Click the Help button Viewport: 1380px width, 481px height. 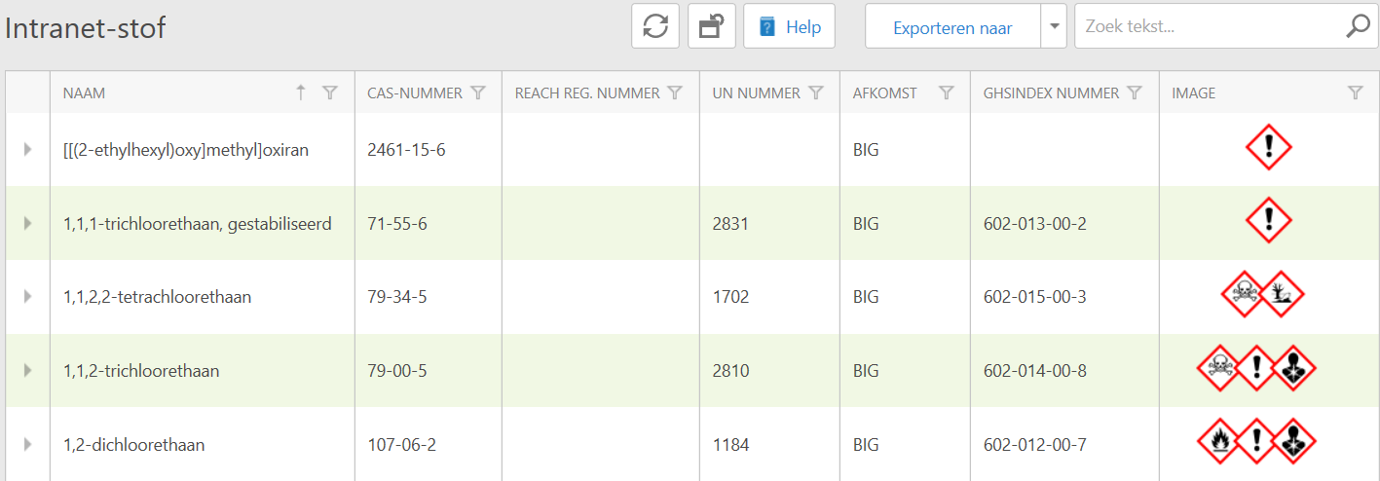(x=789, y=27)
